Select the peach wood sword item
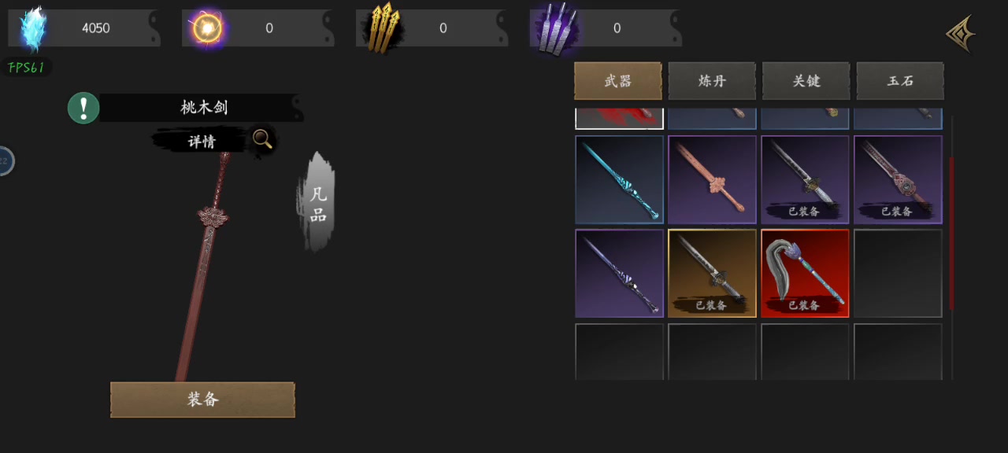The image size is (1008, 453). coord(712,179)
